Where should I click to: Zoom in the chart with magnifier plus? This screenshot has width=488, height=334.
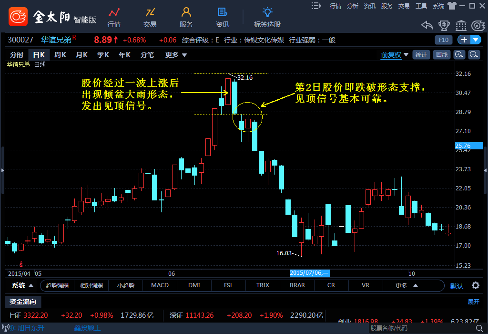click(459, 55)
